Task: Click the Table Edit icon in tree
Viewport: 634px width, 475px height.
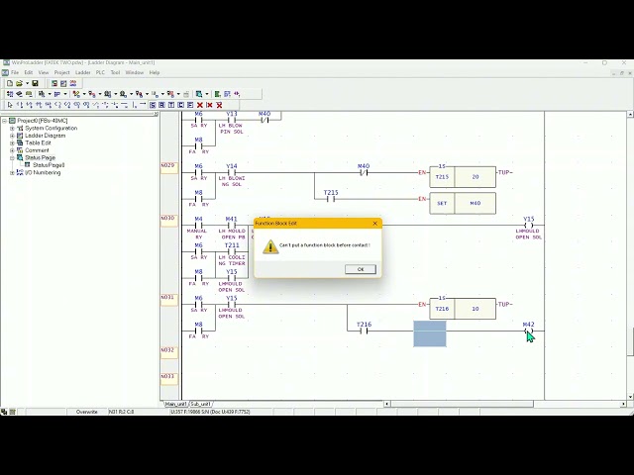Action: click(20, 142)
